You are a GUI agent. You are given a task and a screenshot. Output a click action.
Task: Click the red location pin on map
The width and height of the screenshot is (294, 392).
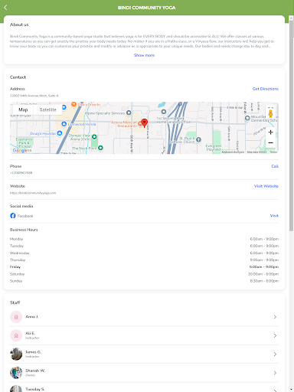coord(145,123)
